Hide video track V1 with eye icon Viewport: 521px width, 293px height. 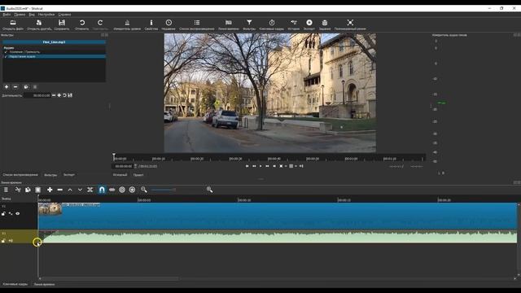18,213
